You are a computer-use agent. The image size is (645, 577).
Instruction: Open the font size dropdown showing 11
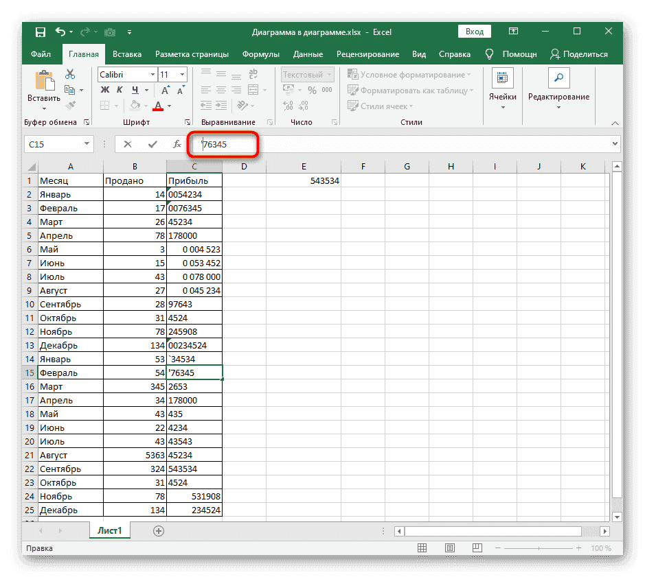pos(182,74)
